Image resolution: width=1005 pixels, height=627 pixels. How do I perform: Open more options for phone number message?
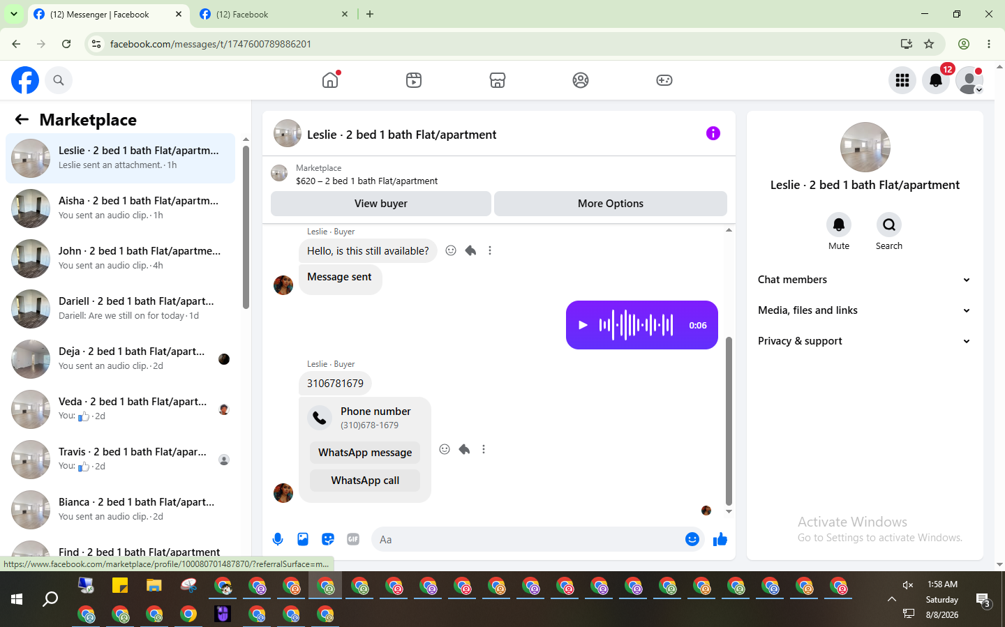[484, 449]
